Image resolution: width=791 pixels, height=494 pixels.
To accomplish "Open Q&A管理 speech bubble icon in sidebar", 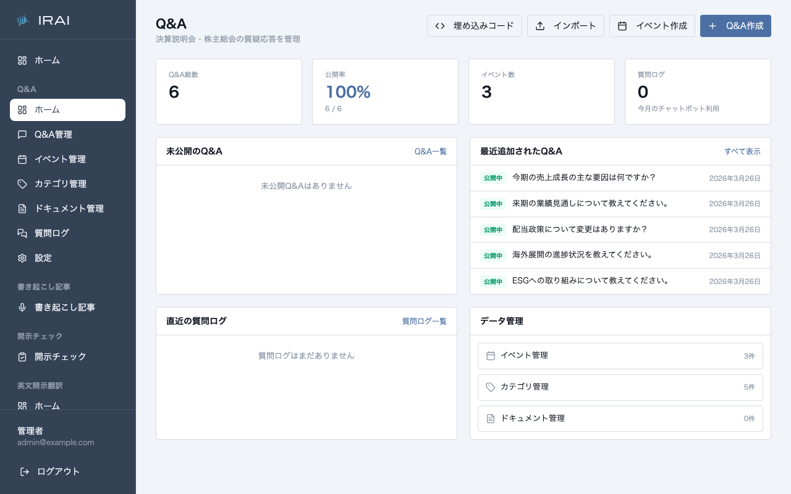I will (22, 135).
